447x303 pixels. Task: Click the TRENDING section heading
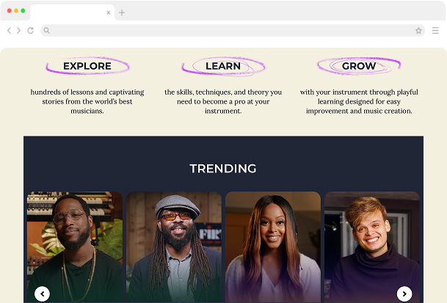pyautogui.click(x=223, y=169)
